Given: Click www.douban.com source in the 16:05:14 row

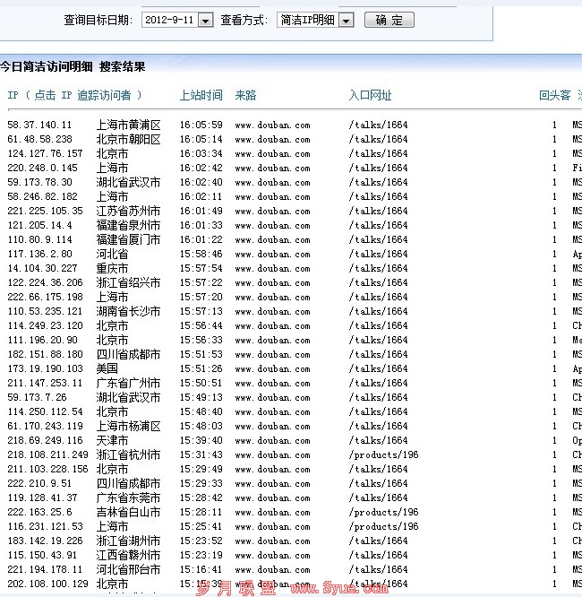Looking at the screenshot, I should point(272,140).
